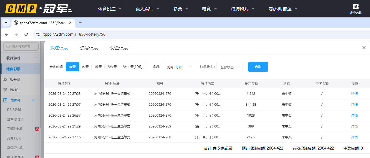Viewport: 370px width, 158px height.
Task: Click the browser reload icon
Action: (26, 34)
